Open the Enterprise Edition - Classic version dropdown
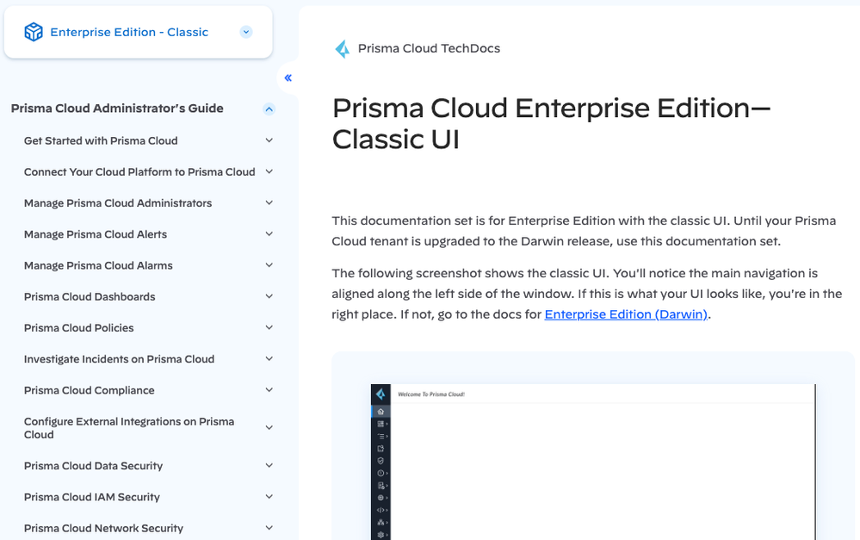This screenshot has width=860, height=540. [246, 32]
